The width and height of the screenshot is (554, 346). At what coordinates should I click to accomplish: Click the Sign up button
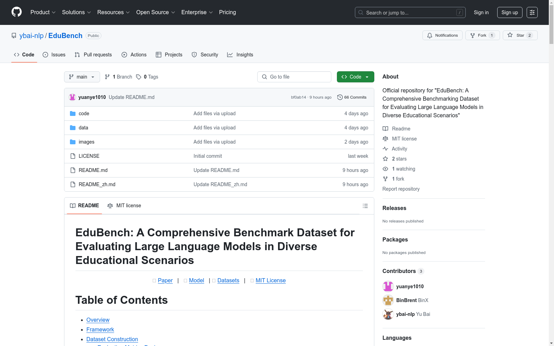point(510,12)
